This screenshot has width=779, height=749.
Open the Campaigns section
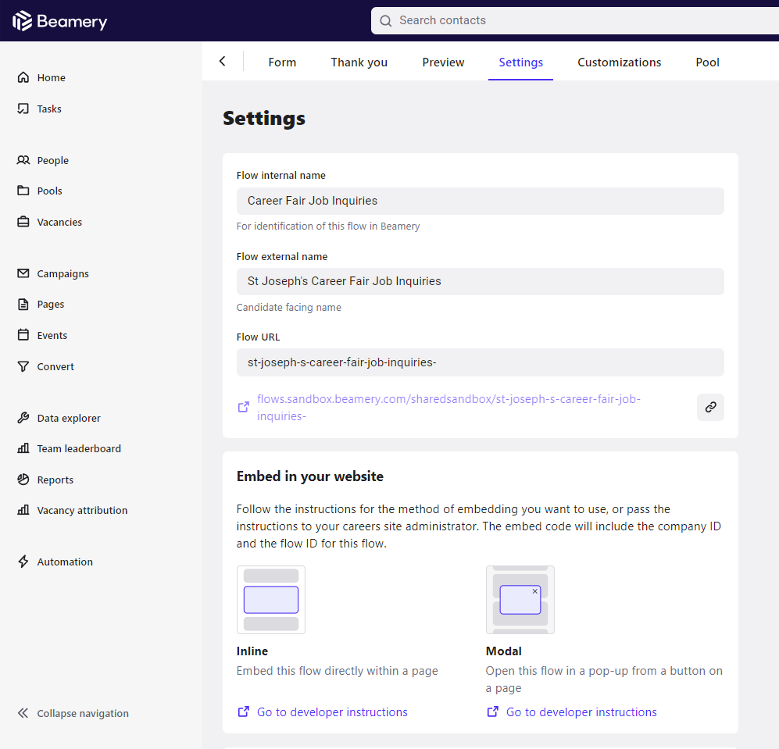click(63, 273)
